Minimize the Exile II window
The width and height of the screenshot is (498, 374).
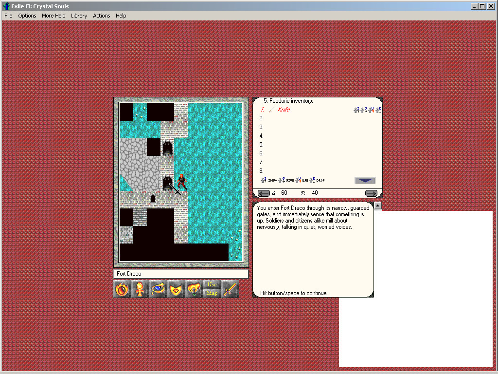tap(474, 6)
